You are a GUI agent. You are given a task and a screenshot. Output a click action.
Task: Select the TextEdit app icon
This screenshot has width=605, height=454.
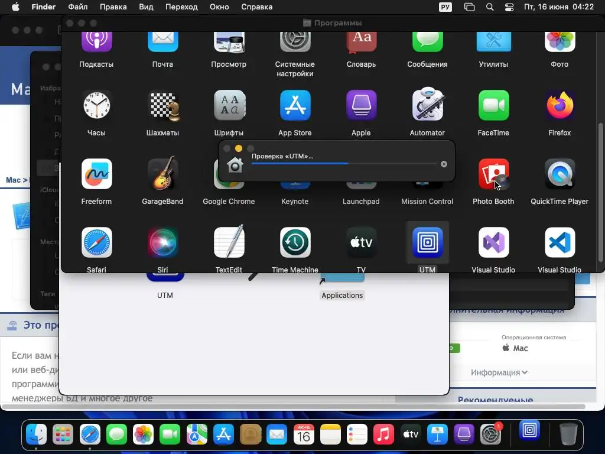(x=230, y=242)
